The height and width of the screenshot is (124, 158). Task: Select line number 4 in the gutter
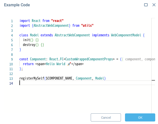[x=12, y=35]
